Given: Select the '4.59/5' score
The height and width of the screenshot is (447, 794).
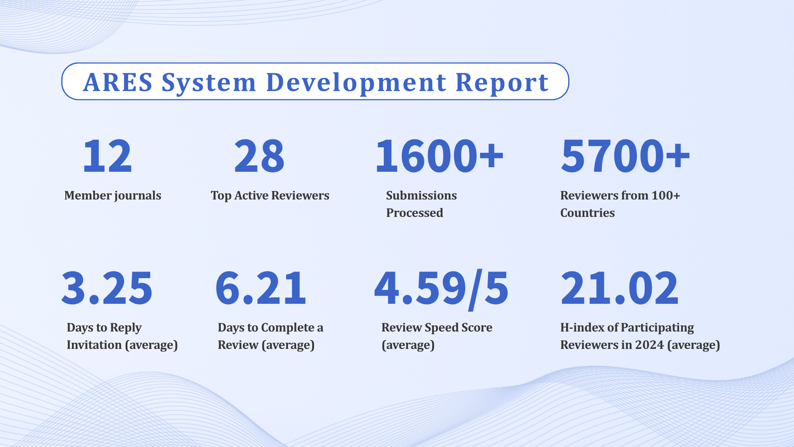Looking at the screenshot, I should pos(441,289).
